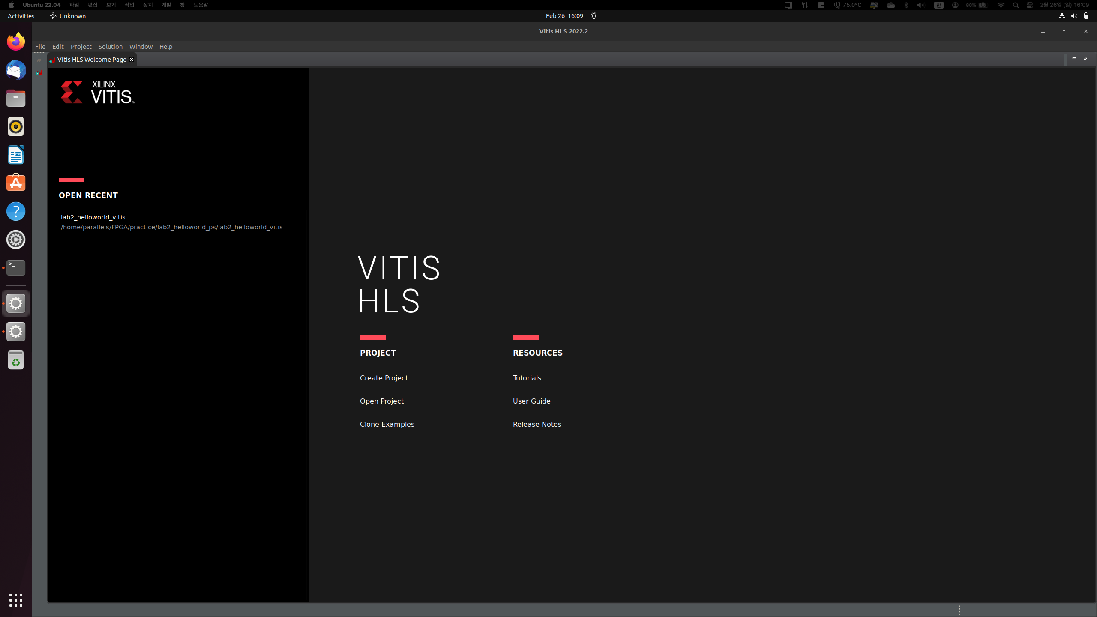Click the Vitis welcome icon in left trim
The height and width of the screenshot is (617, 1097).
(39, 73)
